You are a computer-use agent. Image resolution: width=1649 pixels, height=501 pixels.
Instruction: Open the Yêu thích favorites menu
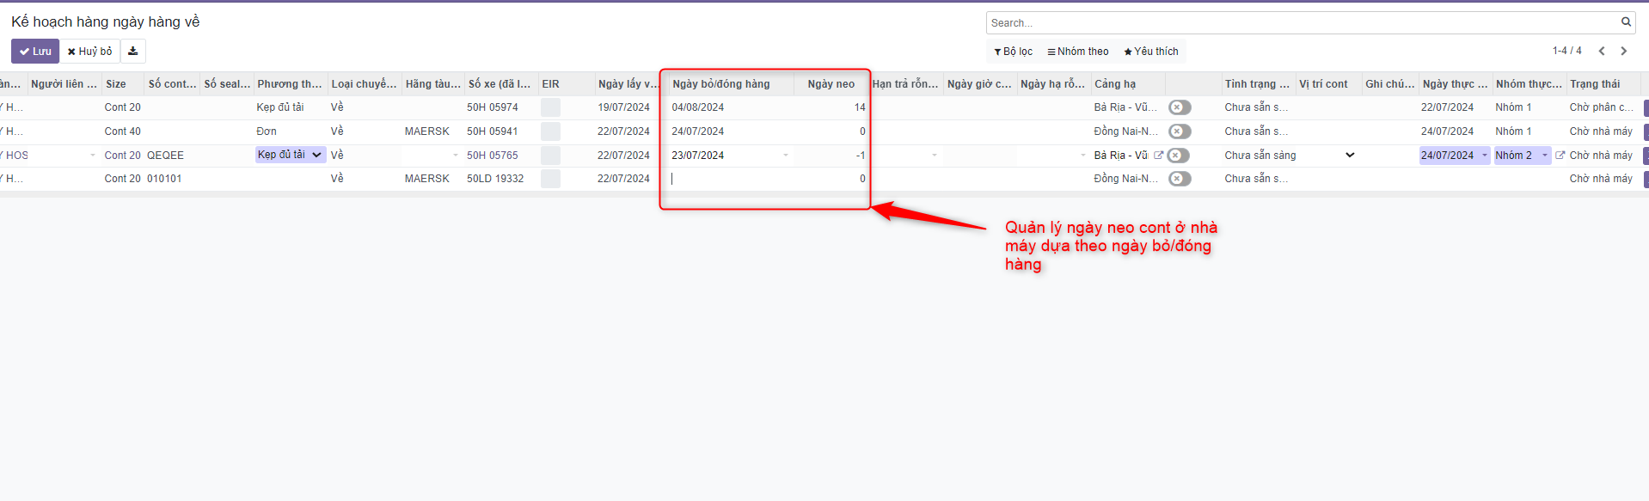click(1151, 52)
